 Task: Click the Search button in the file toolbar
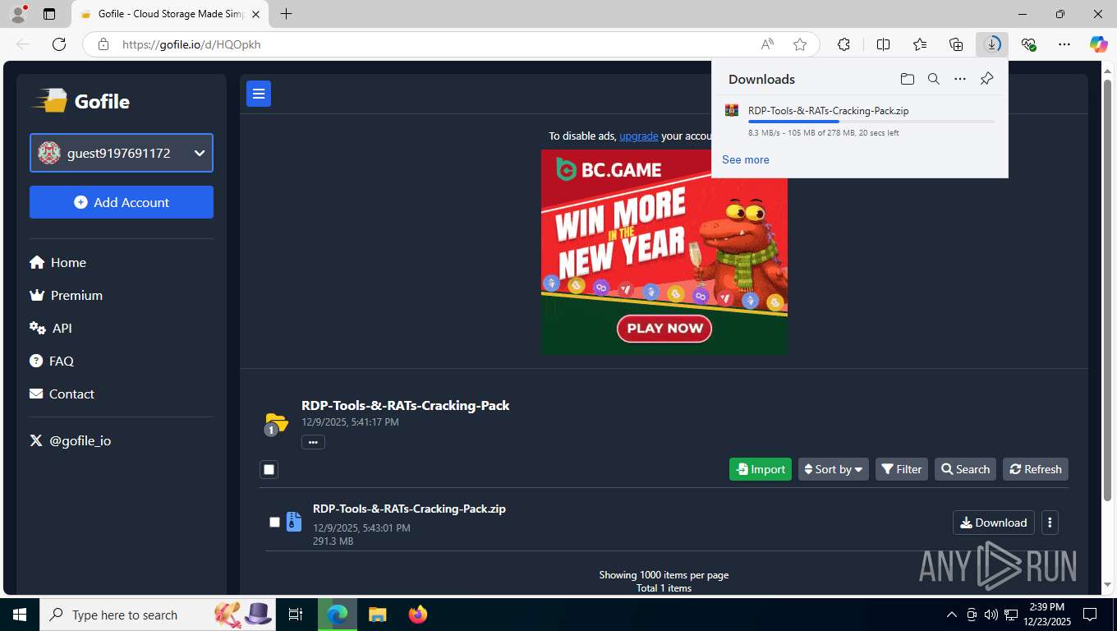[965, 469]
